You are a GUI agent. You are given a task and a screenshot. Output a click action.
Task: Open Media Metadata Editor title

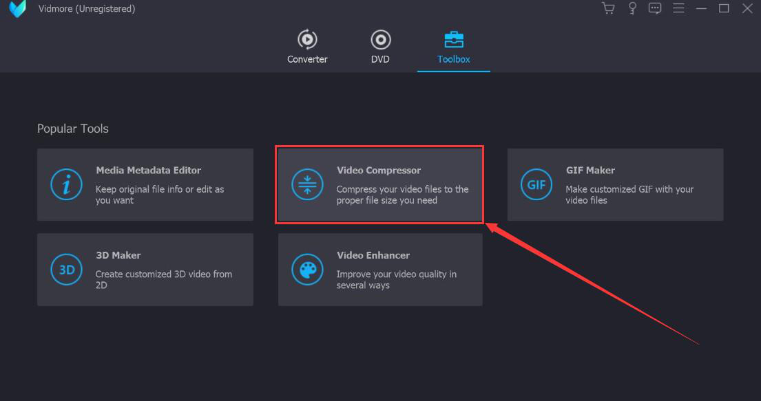(x=149, y=170)
